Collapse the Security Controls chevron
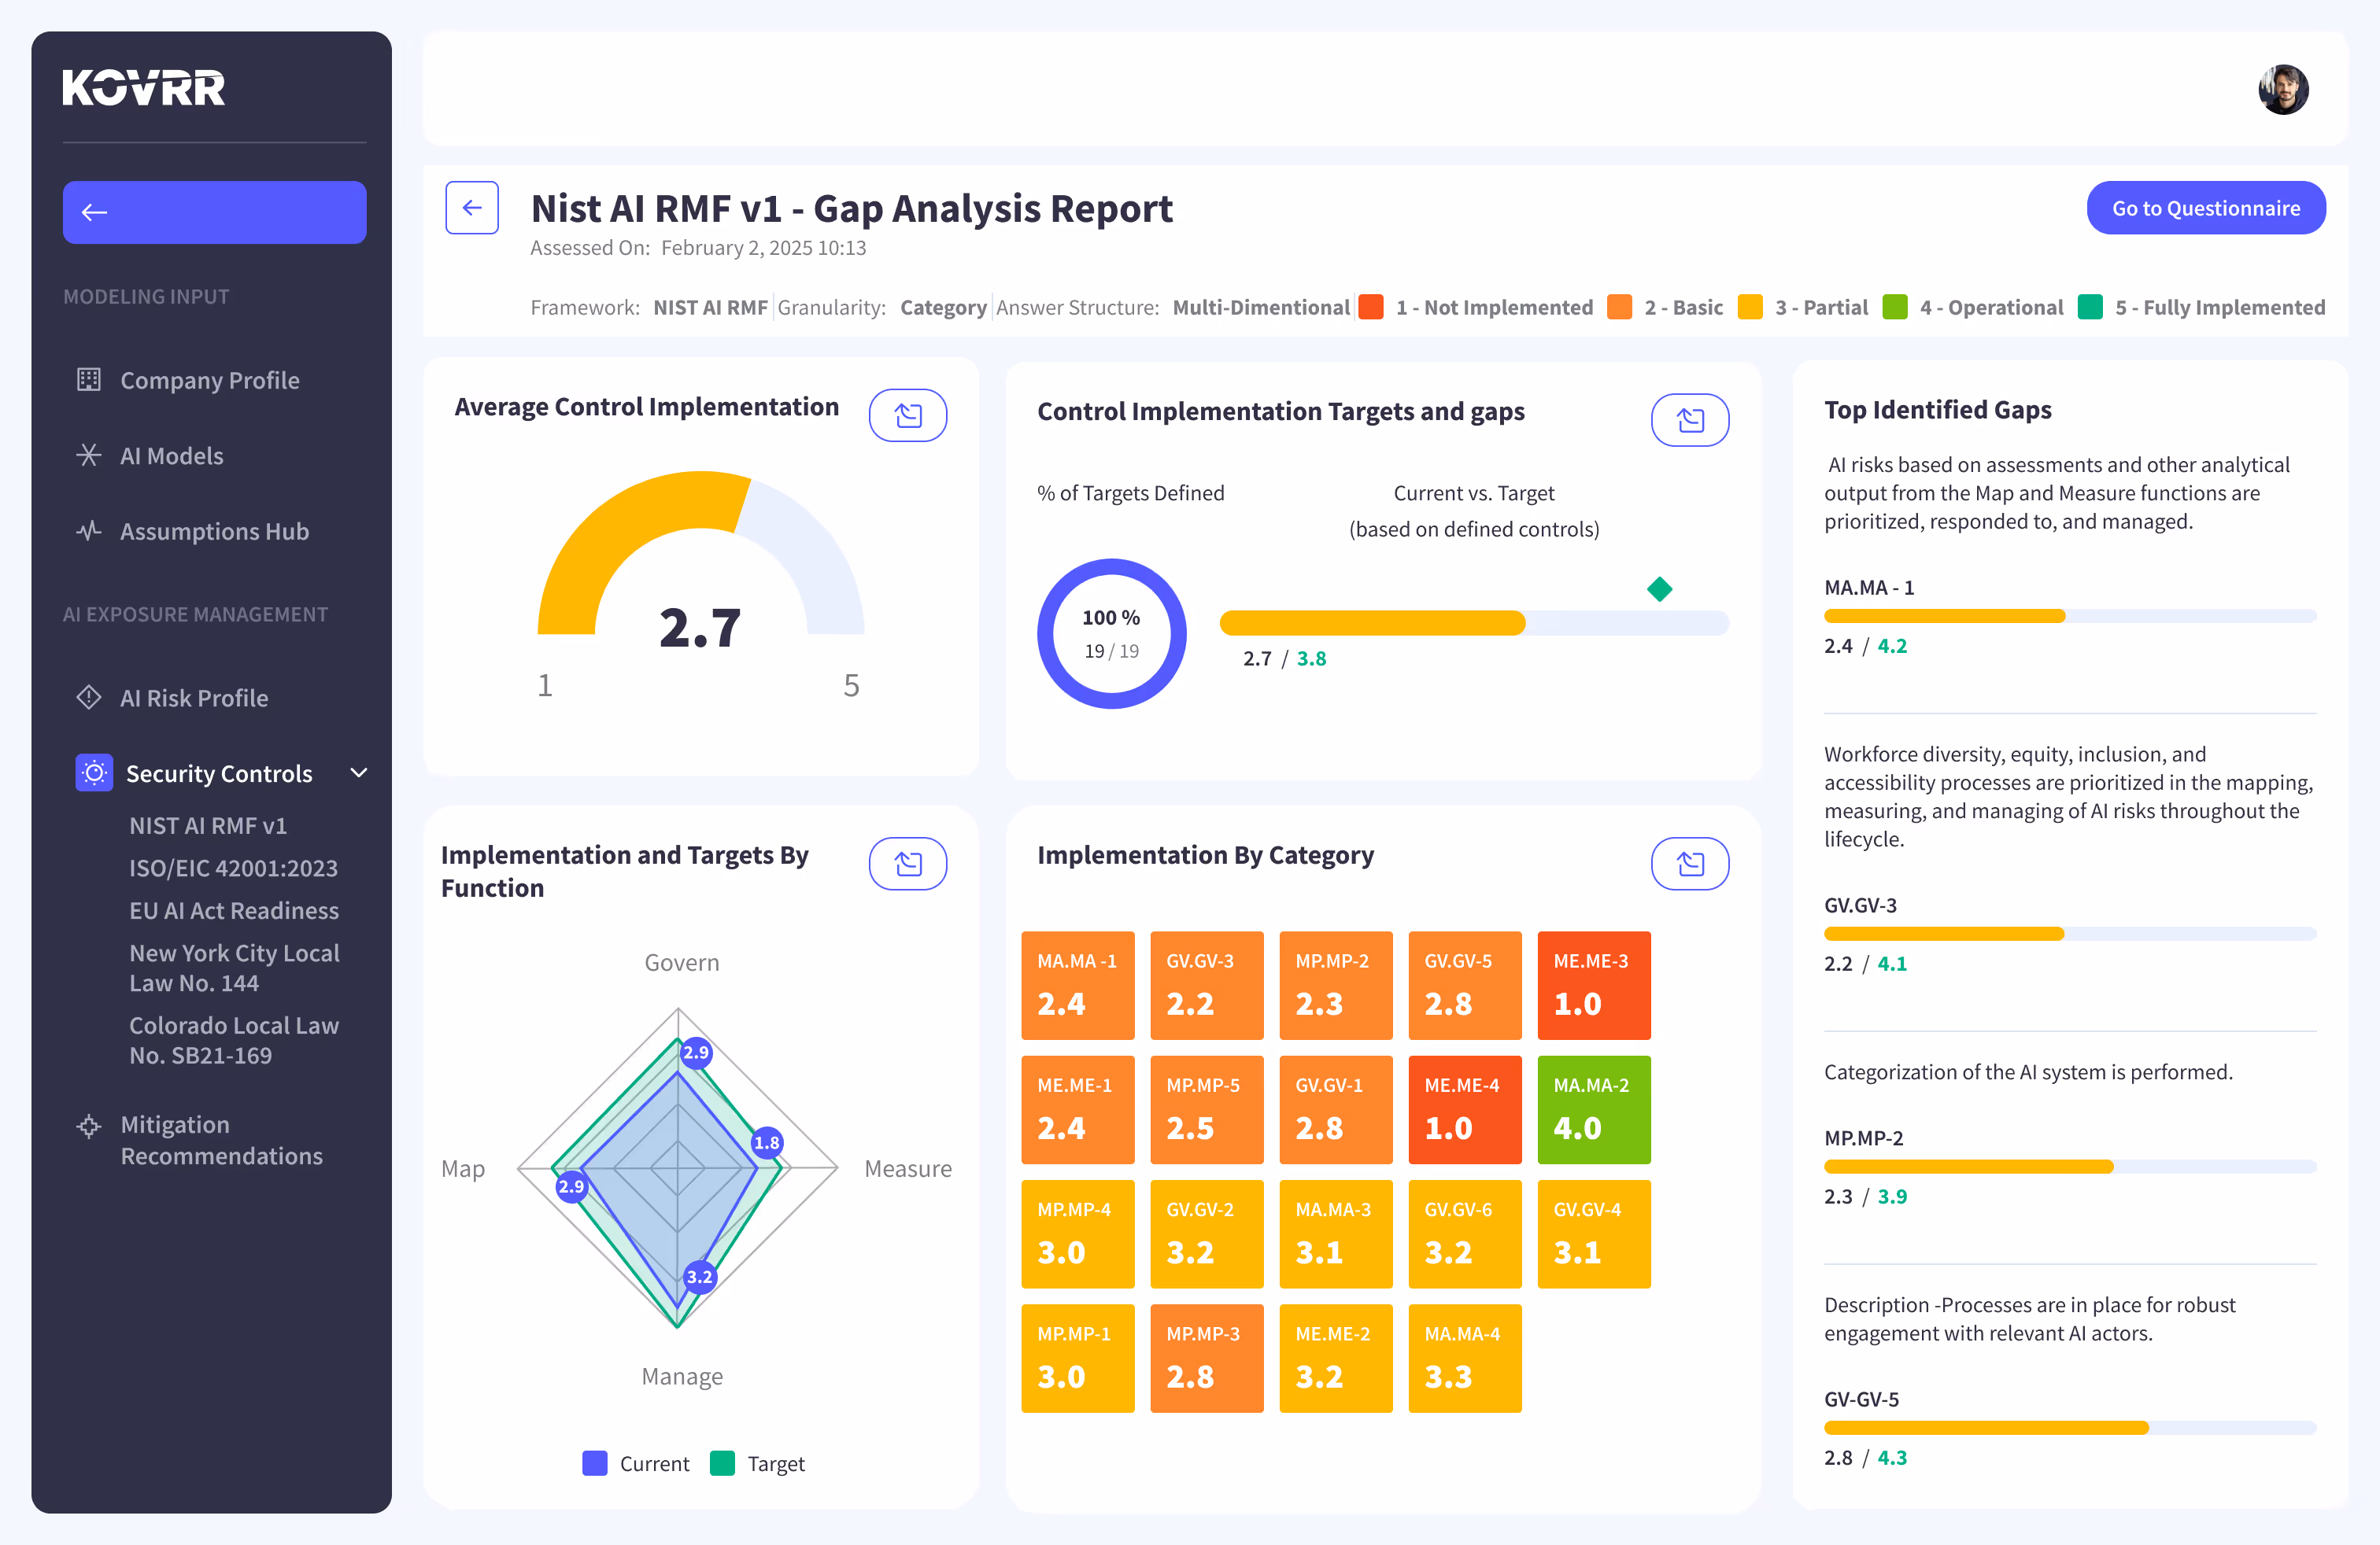Viewport: 2380px width, 1545px height. click(x=359, y=772)
